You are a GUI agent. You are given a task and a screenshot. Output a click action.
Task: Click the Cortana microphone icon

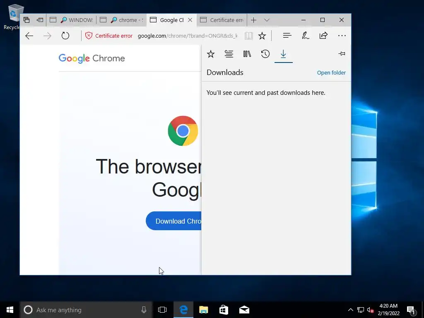tap(144, 310)
